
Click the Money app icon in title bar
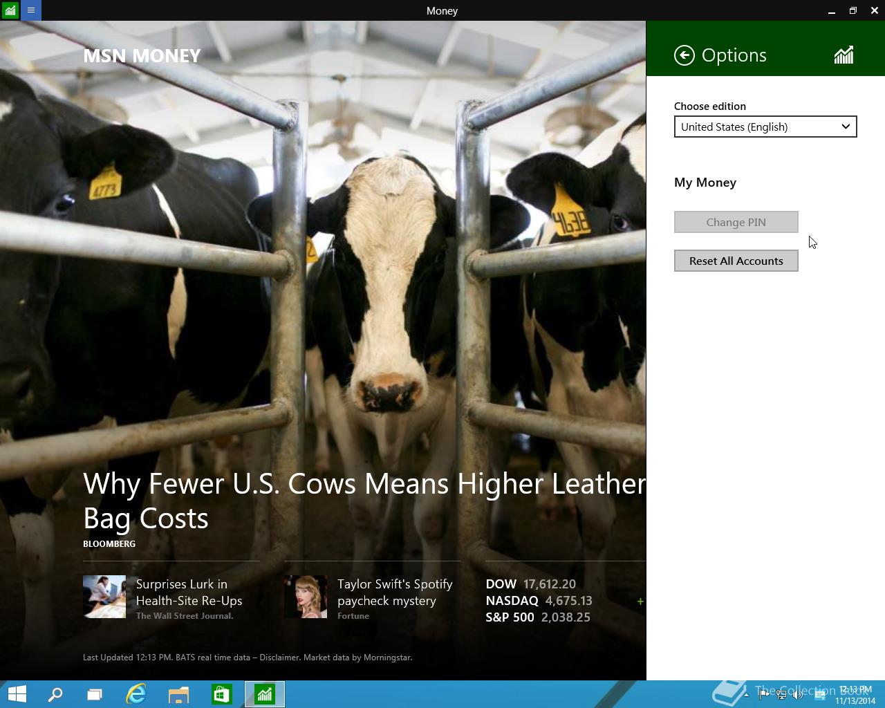point(10,10)
